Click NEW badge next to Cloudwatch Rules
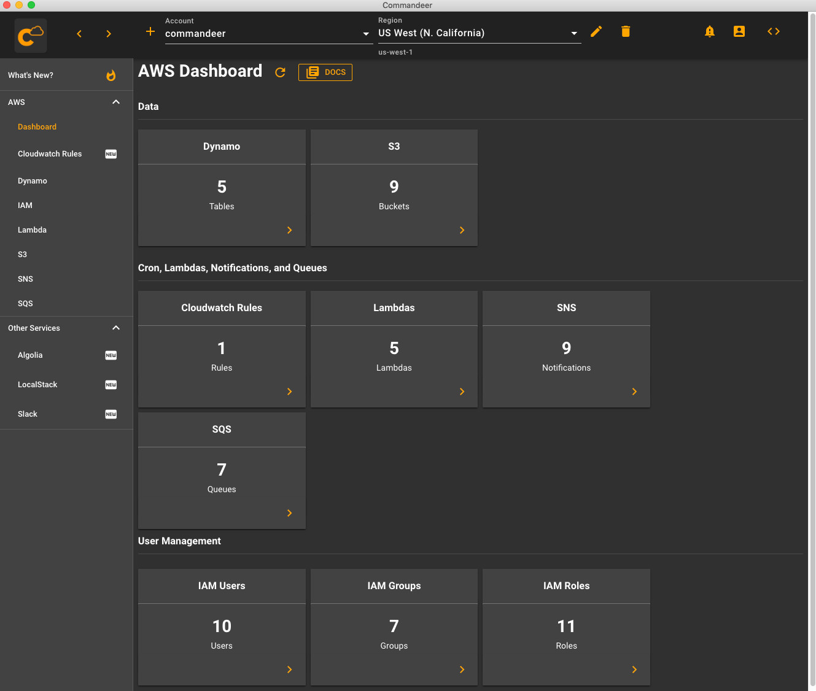816x691 pixels. 111,154
